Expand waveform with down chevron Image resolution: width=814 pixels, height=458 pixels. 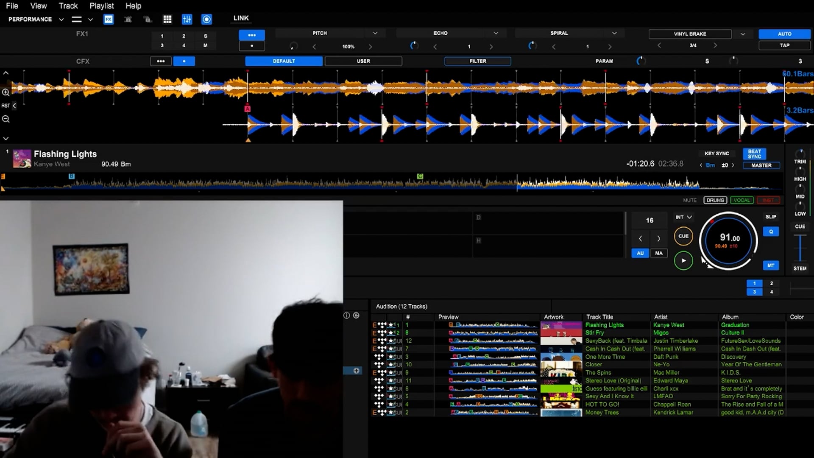6,139
